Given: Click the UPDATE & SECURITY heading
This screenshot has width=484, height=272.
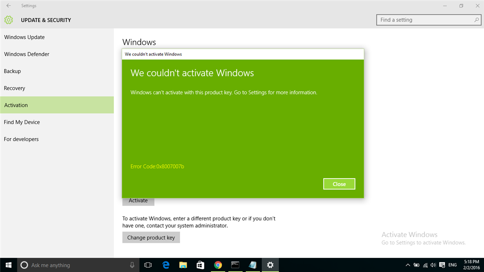Looking at the screenshot, I should click(46, 20).
